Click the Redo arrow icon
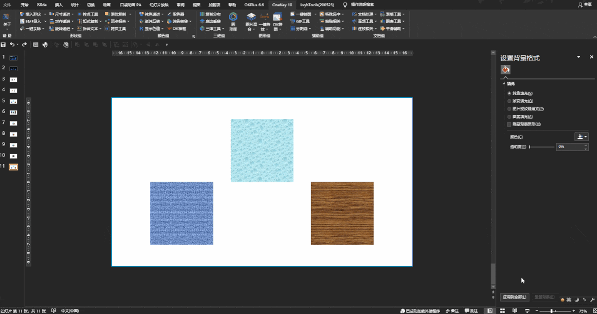Image resolution: width=597 pixels, height=314 pixels. pos(24,44)
